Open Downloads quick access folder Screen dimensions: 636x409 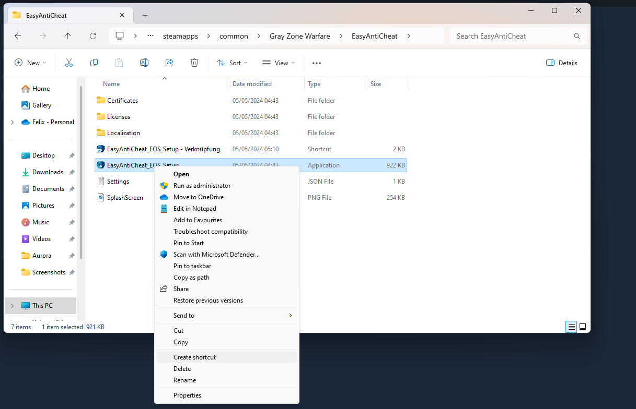tap(48, 172)
